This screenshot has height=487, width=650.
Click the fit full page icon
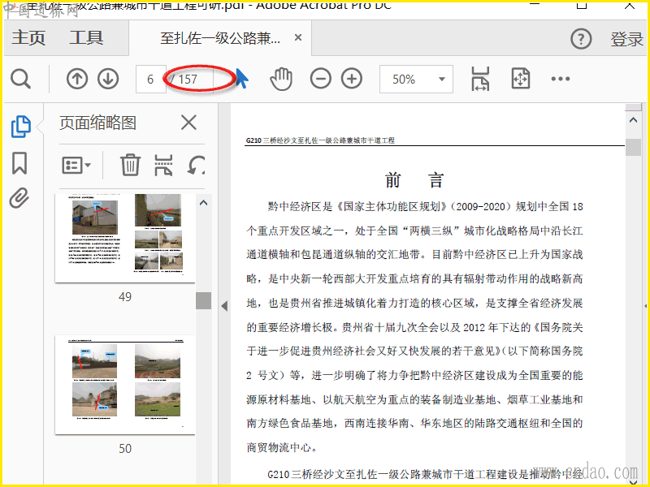tap(521, 78)
